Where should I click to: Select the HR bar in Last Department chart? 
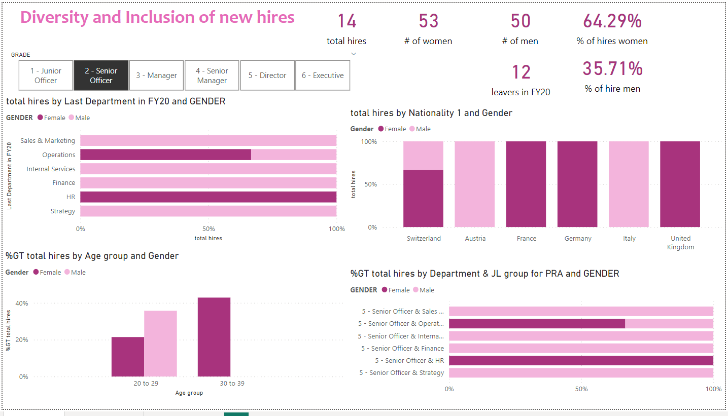coord(208,197)
